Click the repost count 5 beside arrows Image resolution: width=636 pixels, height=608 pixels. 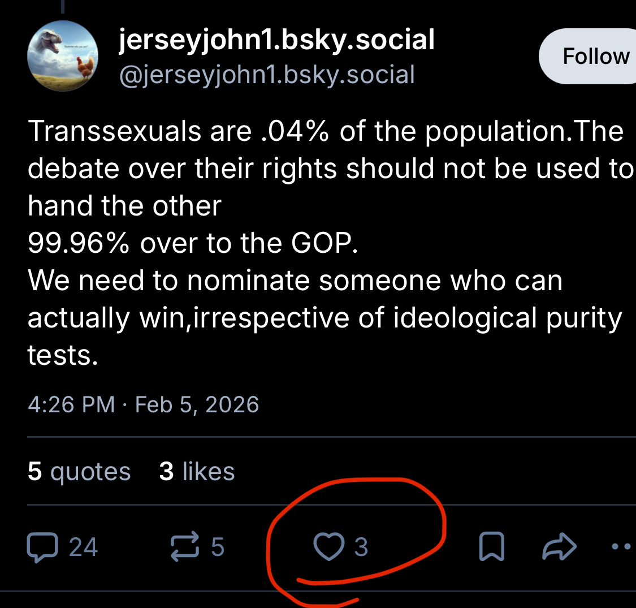point(218,547)
